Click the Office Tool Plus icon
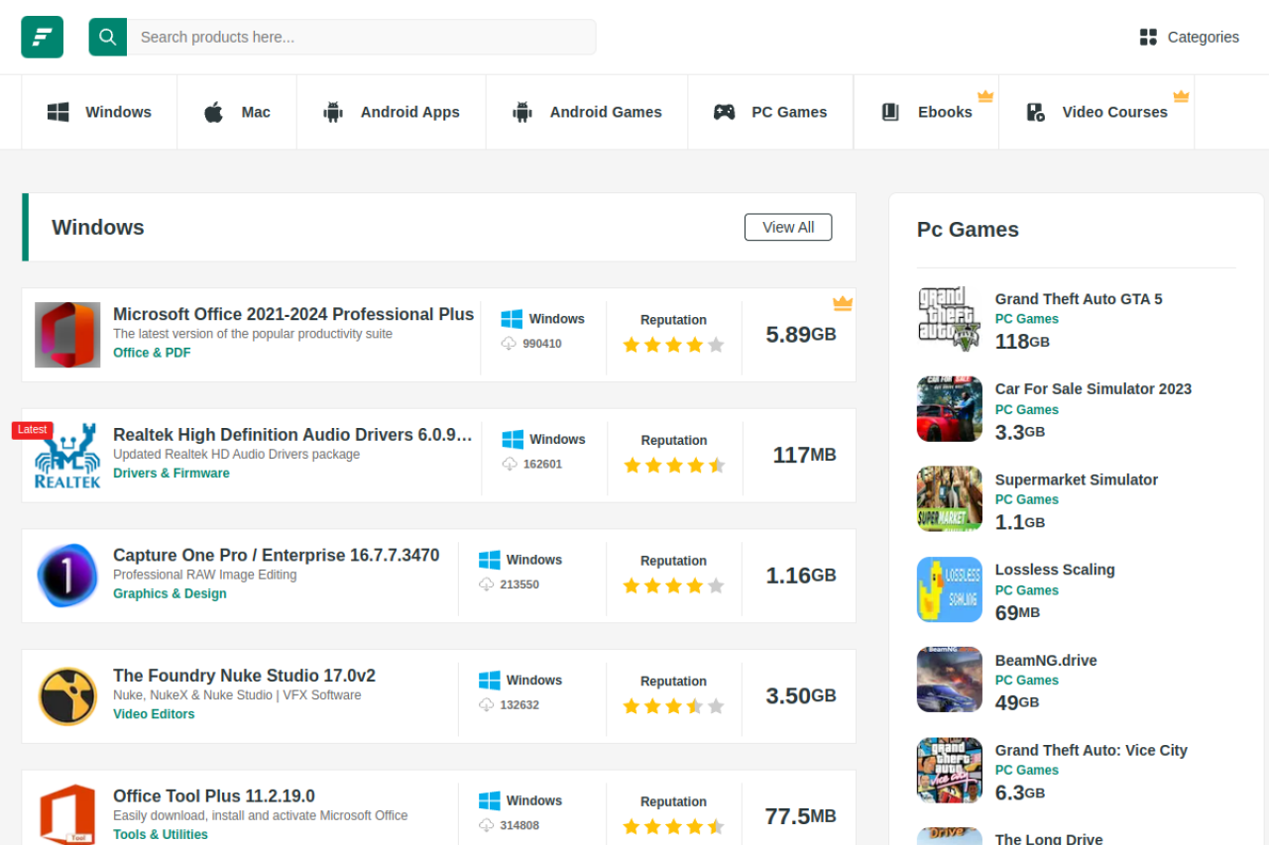Image resolution: width=1269 pixels, height=845 pixels. click(x=67, y=814)
